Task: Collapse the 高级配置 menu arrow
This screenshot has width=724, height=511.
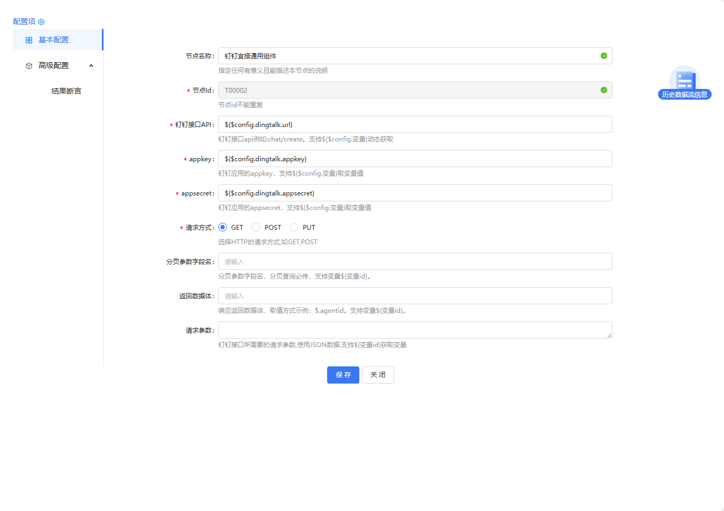Action: coord(91,66)
